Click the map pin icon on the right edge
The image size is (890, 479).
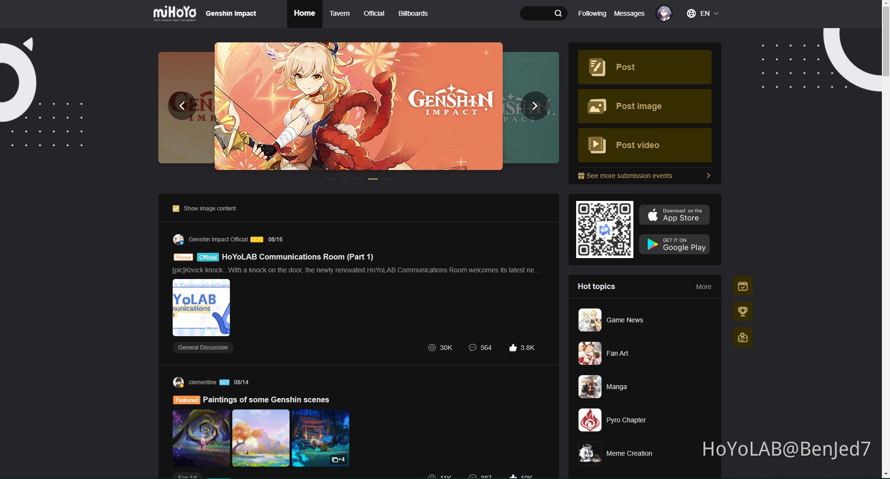pyautogui.click(x=743, y=337)
